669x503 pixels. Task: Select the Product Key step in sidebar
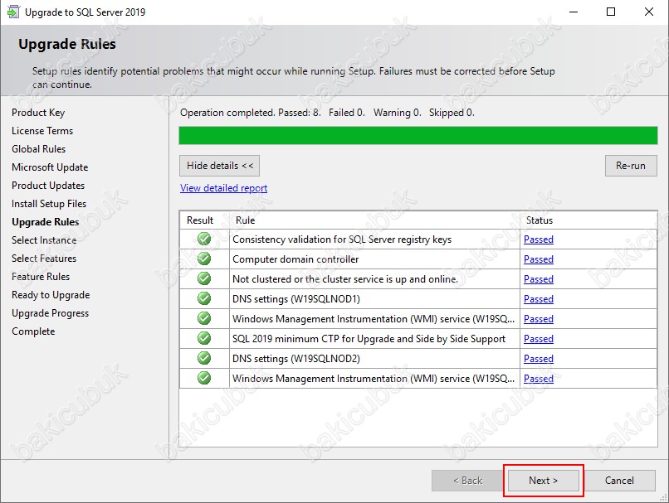(38, 113)
